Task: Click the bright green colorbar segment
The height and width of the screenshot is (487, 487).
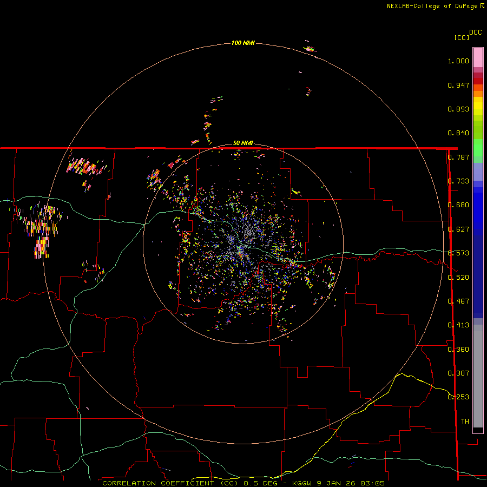Action: click(x=478, y=148)
